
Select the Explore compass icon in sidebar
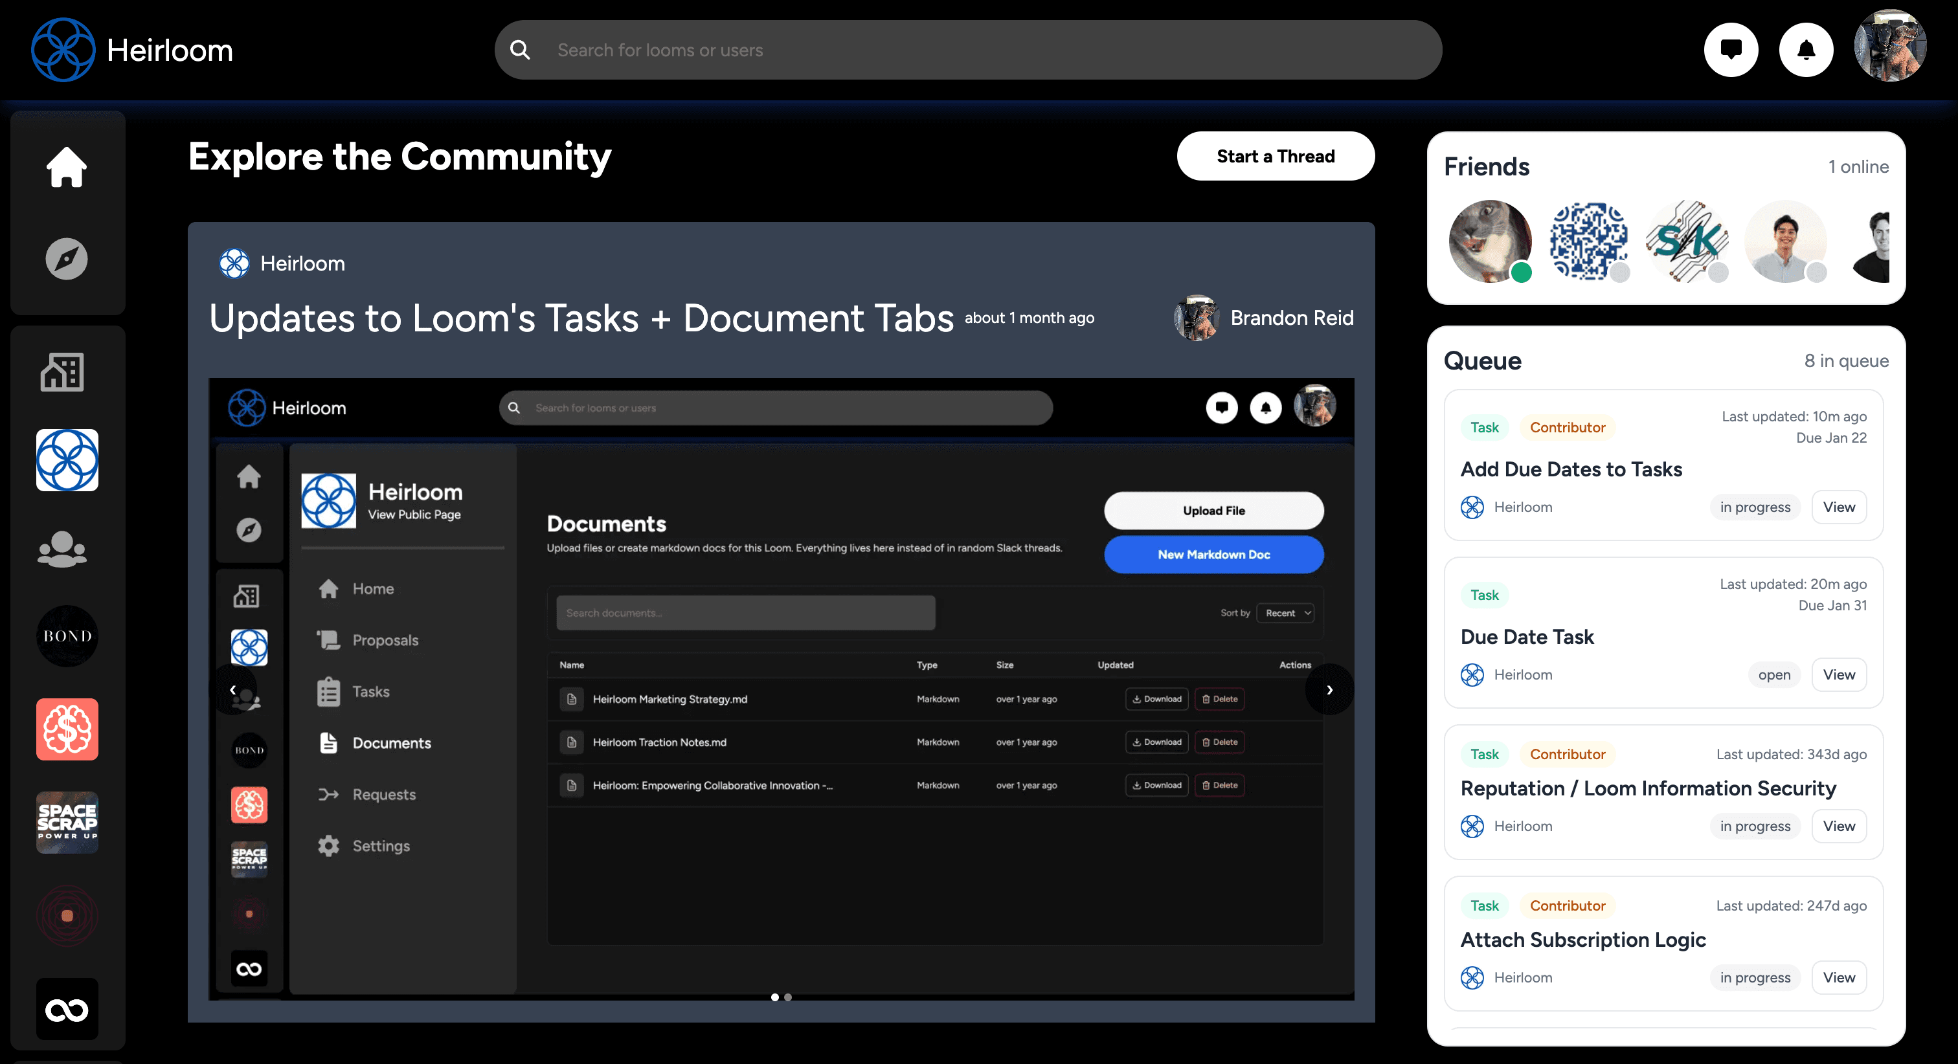point(67,258)
